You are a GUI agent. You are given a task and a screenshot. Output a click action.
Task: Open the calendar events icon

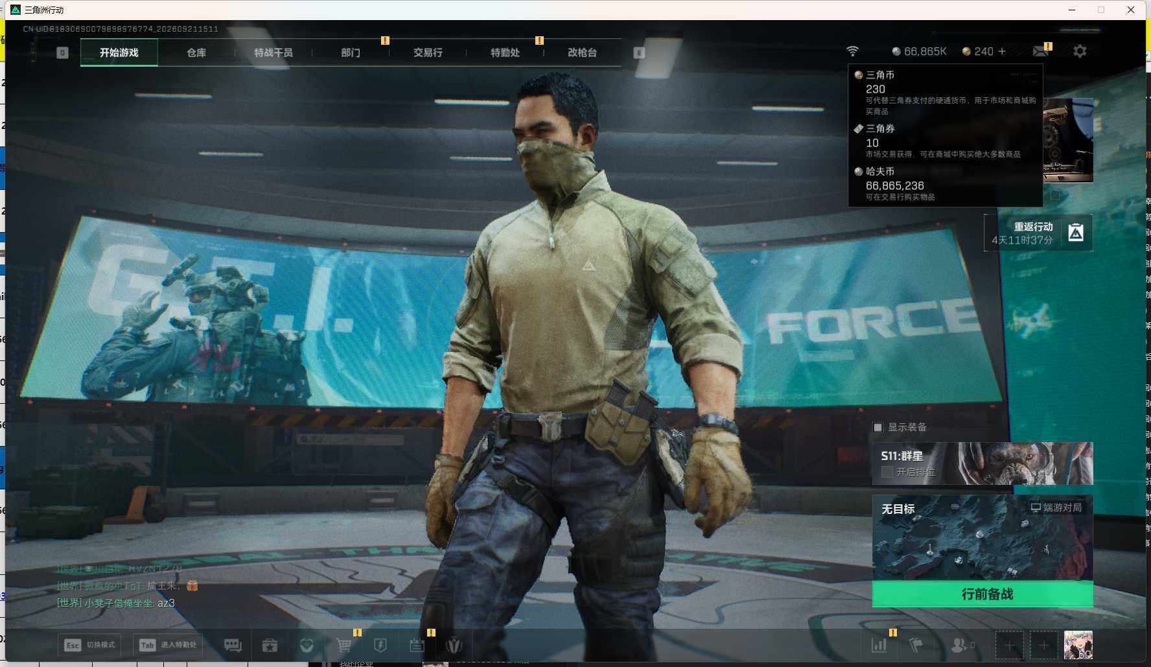point(417,645)
